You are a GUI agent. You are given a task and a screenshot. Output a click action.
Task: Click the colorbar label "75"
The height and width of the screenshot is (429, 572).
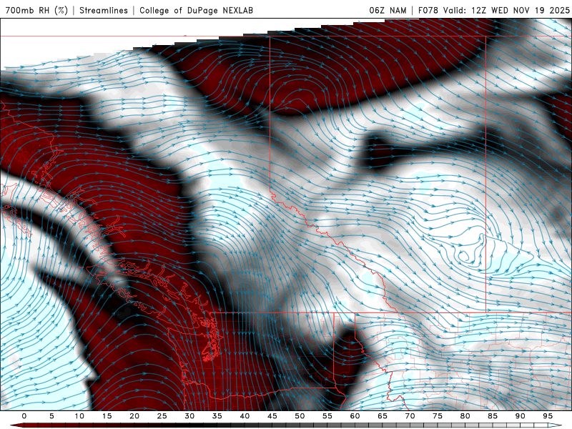pyautogui.click(x=438, y=416)
